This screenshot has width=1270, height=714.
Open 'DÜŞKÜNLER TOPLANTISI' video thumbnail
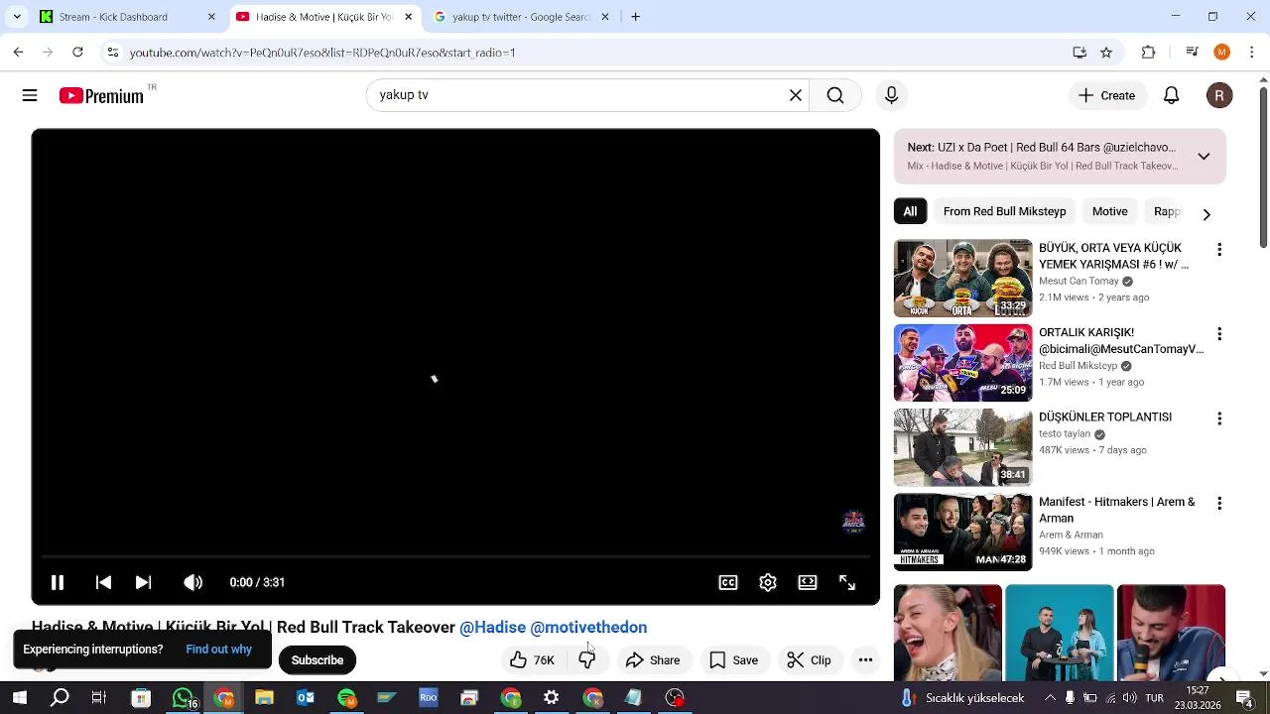click(x=962, y=447)
